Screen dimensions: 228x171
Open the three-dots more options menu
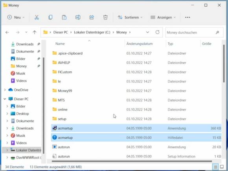click(188, 17)
